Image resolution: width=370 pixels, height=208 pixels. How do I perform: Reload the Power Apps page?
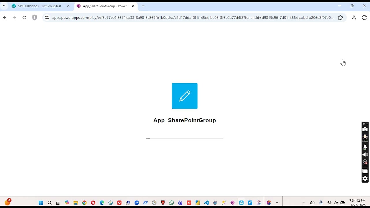pyautogui.click(x=24, y=18)
